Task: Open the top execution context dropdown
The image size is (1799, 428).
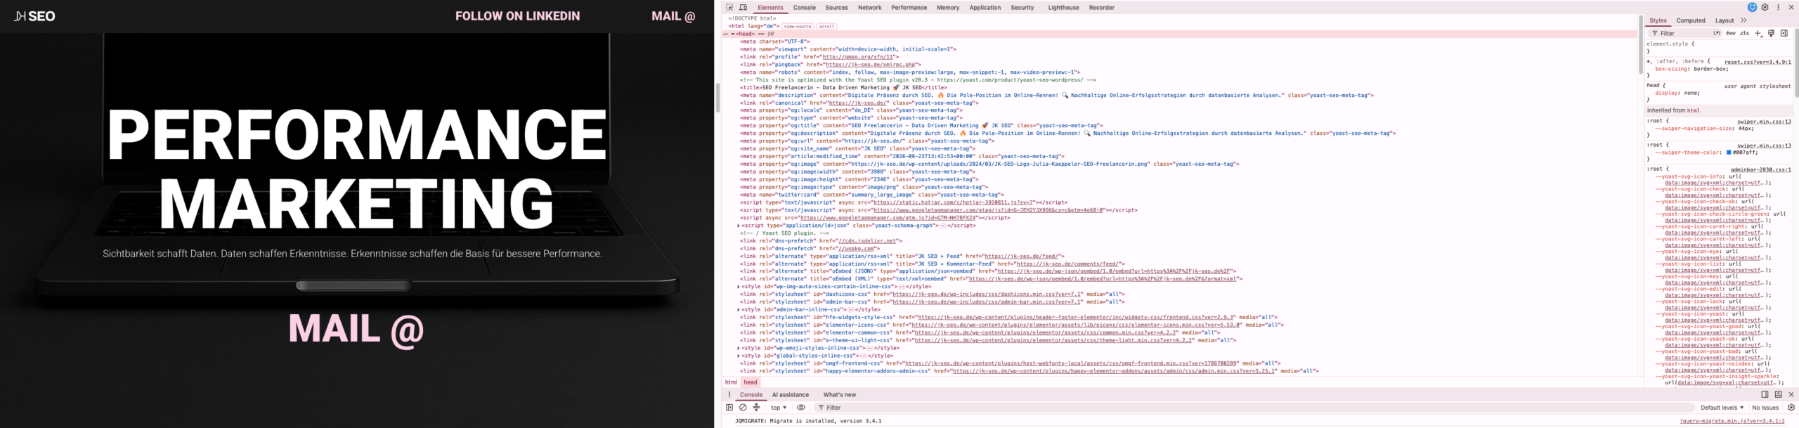Action: [x=779, y=408]
